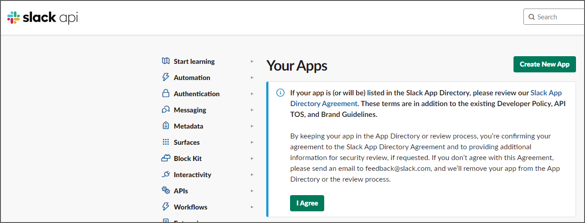Expand the Interactivity submenu arrow
585x223 pixels.
252,174
